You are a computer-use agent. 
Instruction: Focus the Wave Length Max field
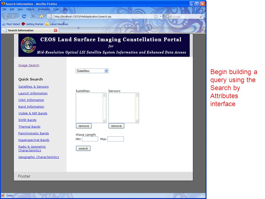[x=116, y=139]
